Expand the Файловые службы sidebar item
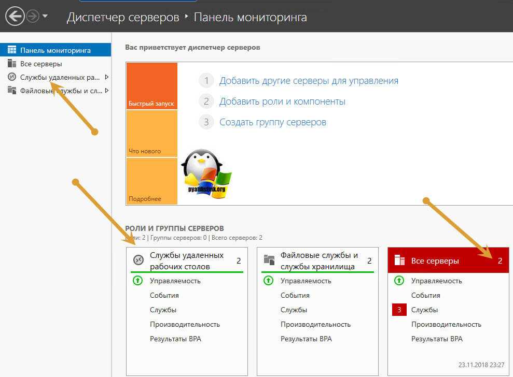This screenshot has height=377, width=513. (106, 91)
